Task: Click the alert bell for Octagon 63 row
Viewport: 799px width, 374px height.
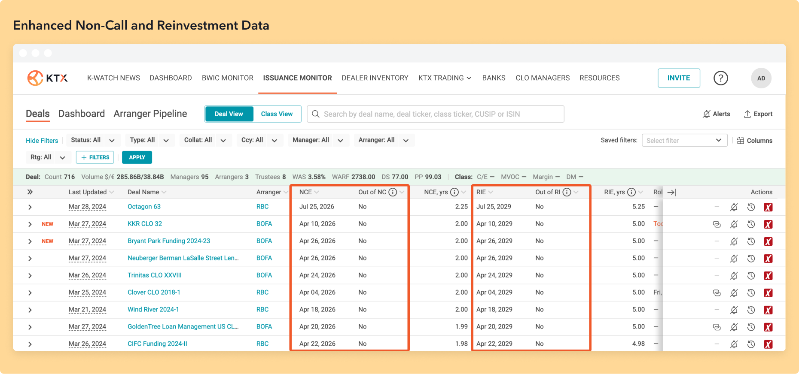Action: (734, 207)
